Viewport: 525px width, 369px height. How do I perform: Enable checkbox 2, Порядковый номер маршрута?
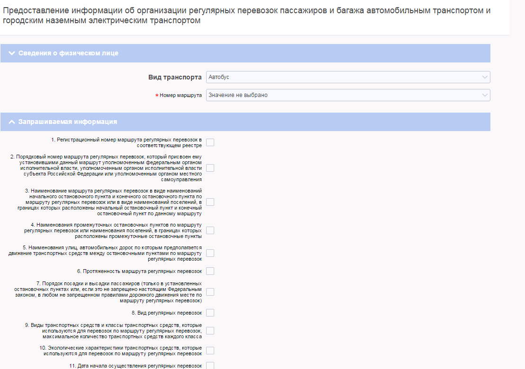(210, 167)
